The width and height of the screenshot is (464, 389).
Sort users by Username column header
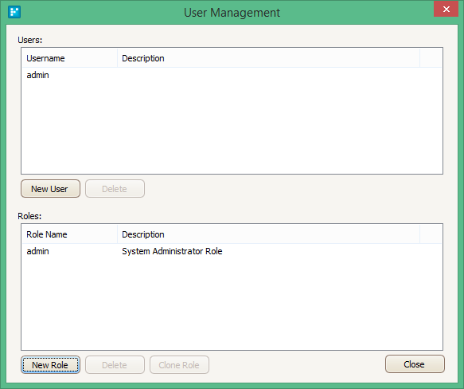click(70, 58)
